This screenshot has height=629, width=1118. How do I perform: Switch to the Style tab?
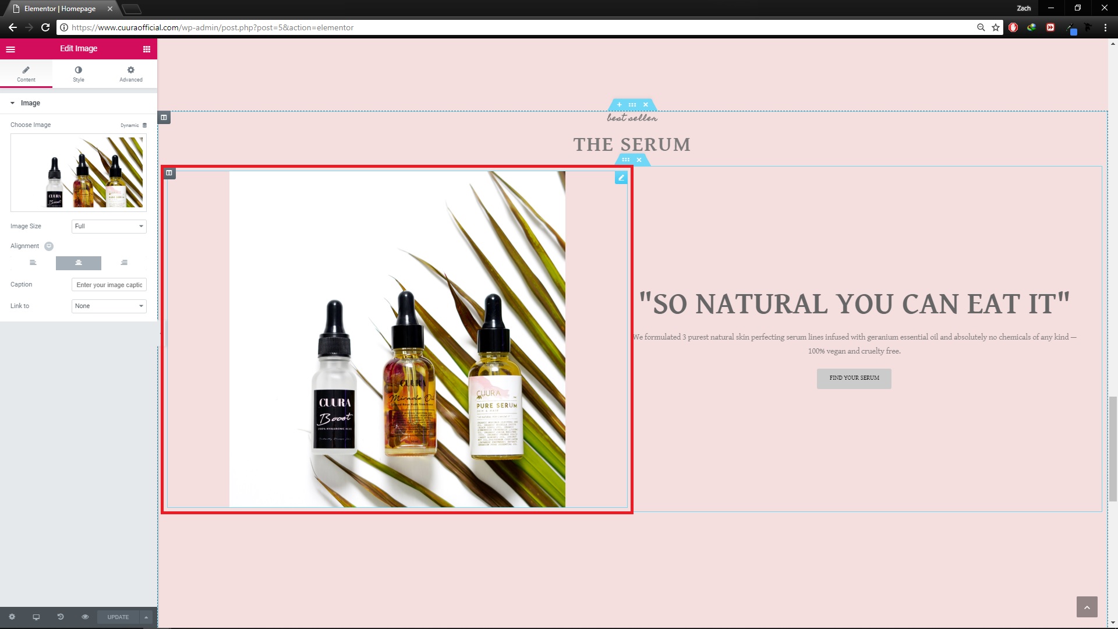79,74
